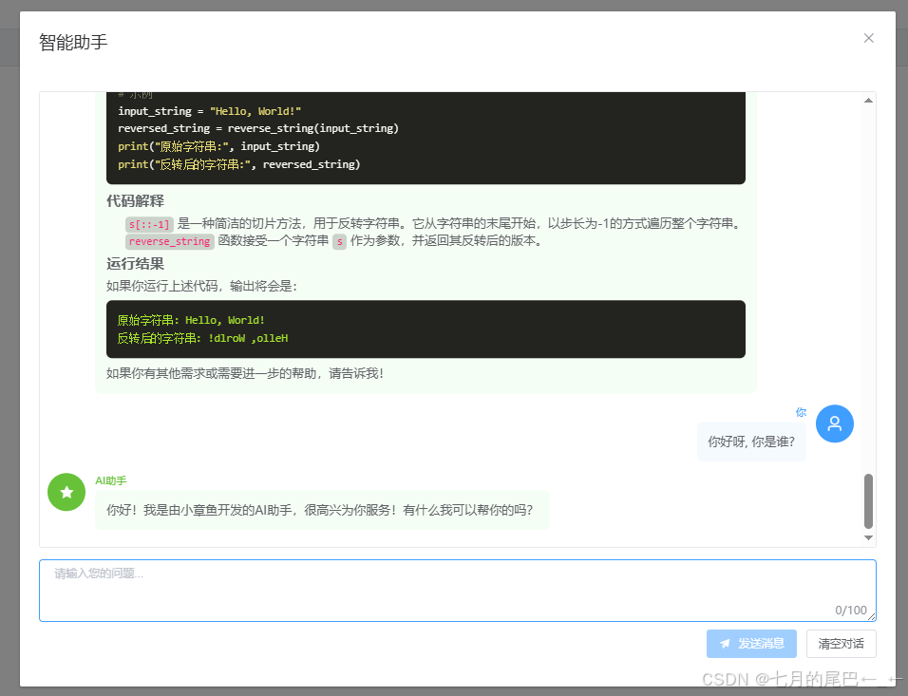Click the 智能助手 dialog title
Image resolution: width=908 pixels, height=696 pixels.
pos(73,43)
